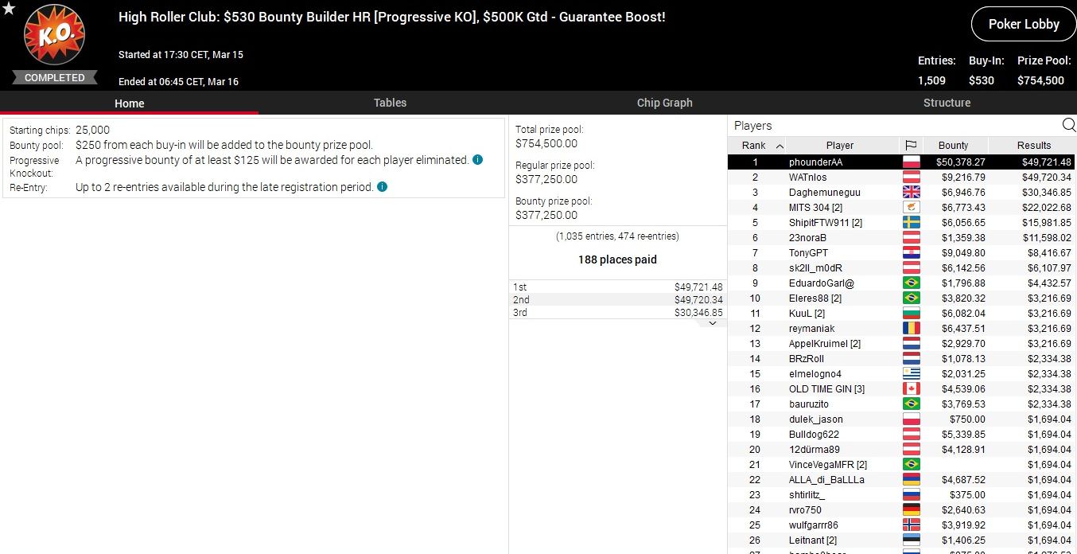The height and width of the screenshot is (554, 1077).
Task: Expand the payouts list chevron
Action: point(713,324)
